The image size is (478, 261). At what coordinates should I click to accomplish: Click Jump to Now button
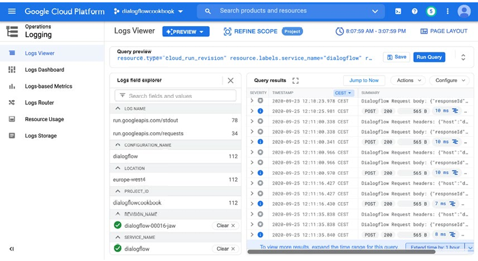pyautogui.click(x=364, y=80)
